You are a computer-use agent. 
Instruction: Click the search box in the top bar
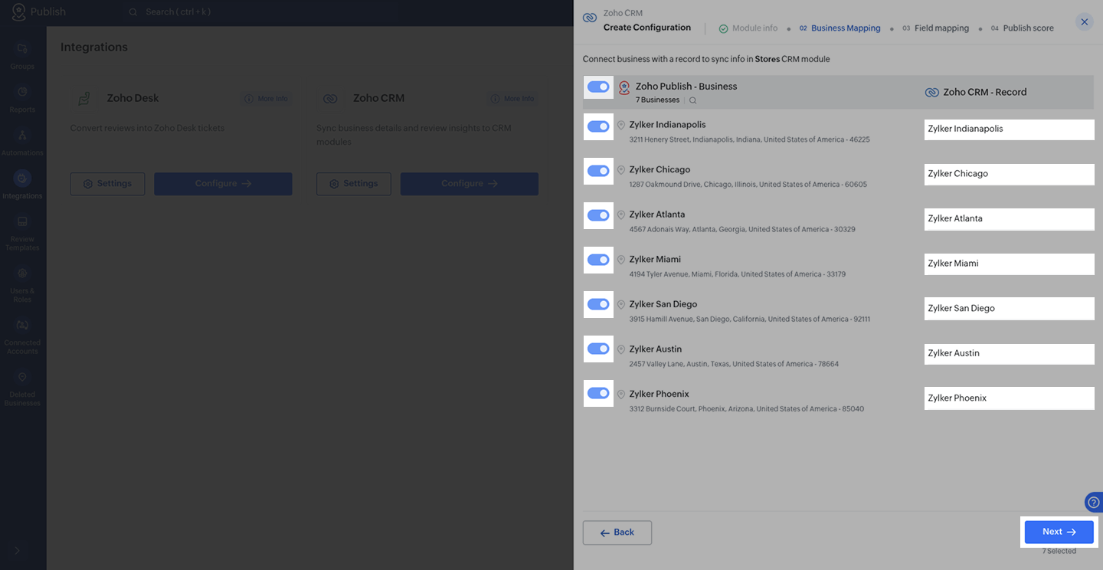260,12
